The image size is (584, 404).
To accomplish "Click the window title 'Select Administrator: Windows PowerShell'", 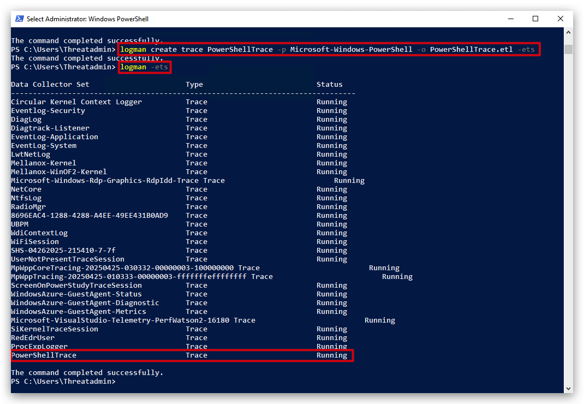I will (87, 19).
